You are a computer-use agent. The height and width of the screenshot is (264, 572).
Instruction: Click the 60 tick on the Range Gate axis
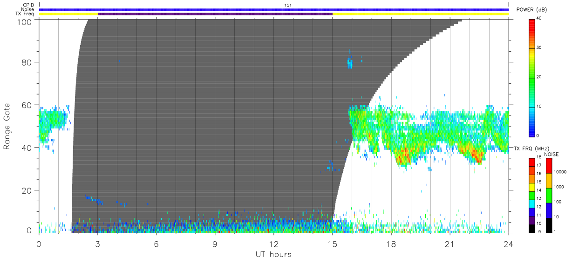(x=27, y=105)
